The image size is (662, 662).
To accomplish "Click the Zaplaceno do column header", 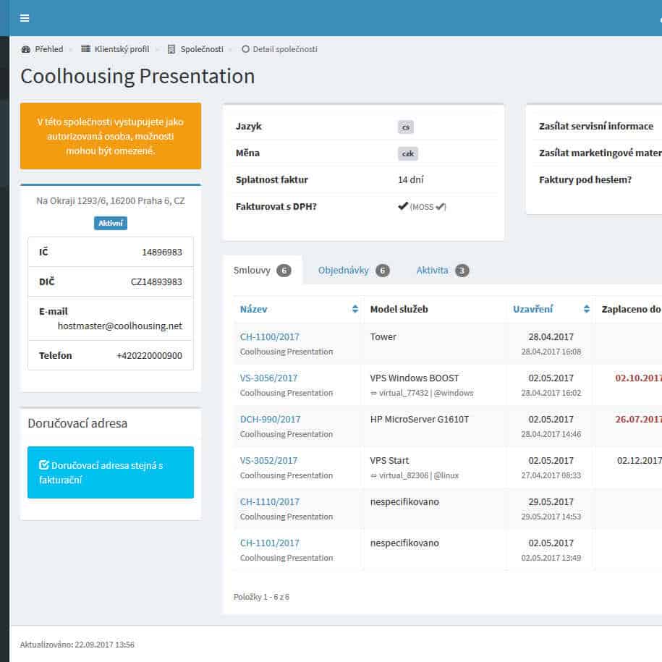I will pyautogui.click(x=631, y=309).
